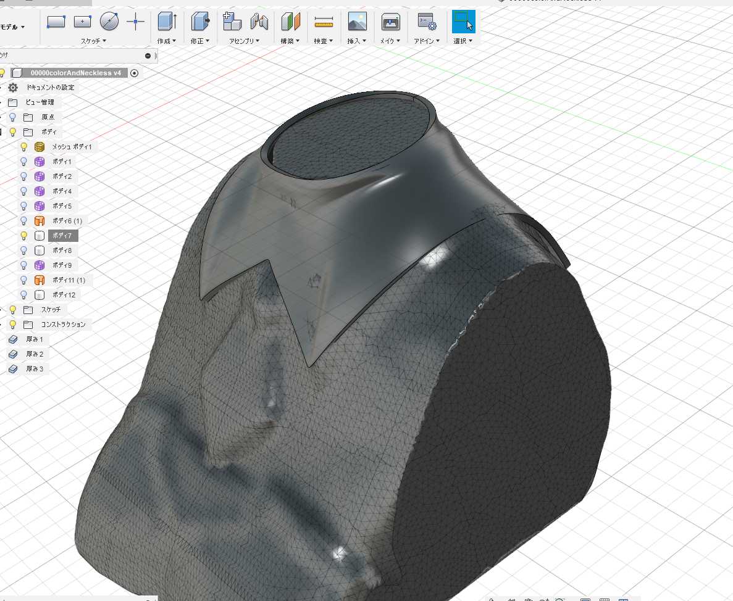Screen dimensions: 733x601
Task: Open the スケッチ dropdown menu
Action: tap(93, 41)
